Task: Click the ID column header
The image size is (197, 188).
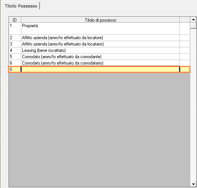Action: (x=15, y=20)
